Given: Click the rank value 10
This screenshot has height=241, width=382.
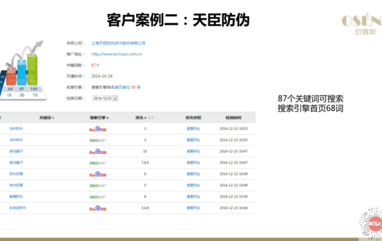Looking at the screenshot, I should click(x=145, y=151).
